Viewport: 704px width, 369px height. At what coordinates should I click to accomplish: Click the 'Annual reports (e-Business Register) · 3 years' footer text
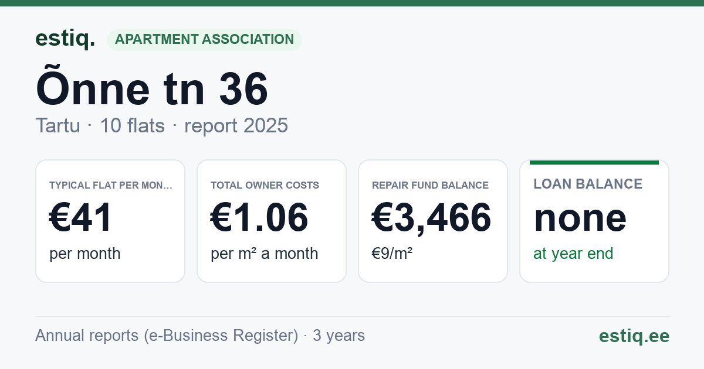pyautogui.click(x=200, y=336)
